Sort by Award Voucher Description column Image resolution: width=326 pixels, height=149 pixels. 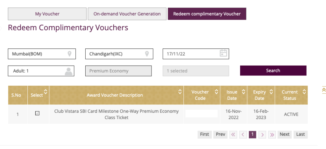(x=180, y=92)
